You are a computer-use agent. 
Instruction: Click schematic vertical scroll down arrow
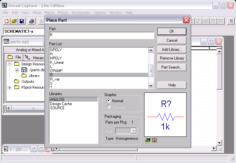219,143
